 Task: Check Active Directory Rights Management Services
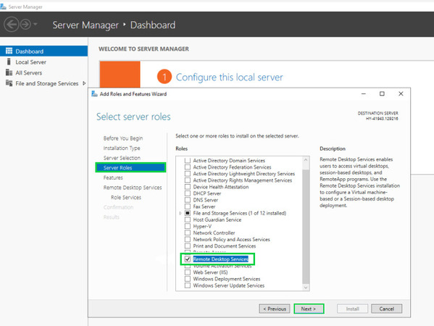tap(188, 180)
